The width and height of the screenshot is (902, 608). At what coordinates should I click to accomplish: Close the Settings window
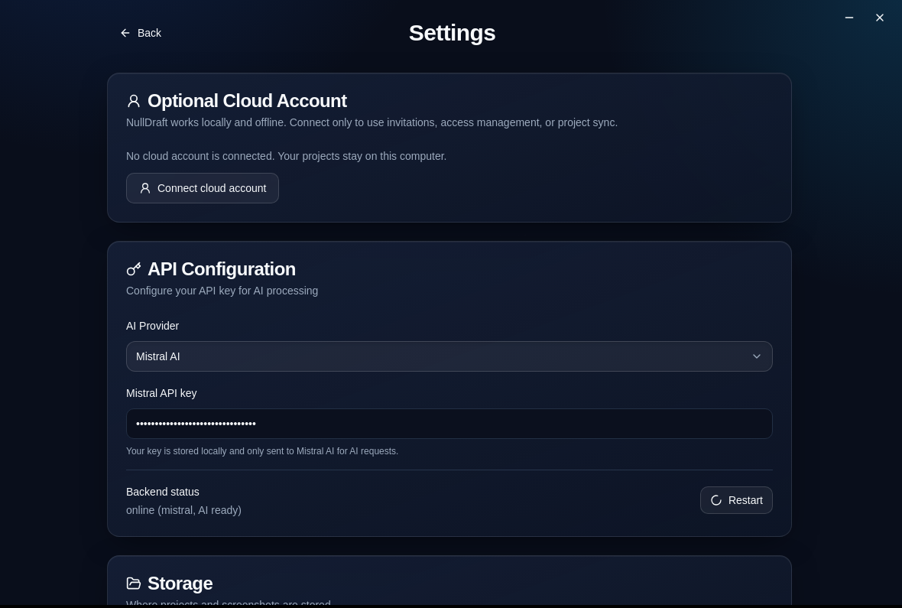click(880, 18)
